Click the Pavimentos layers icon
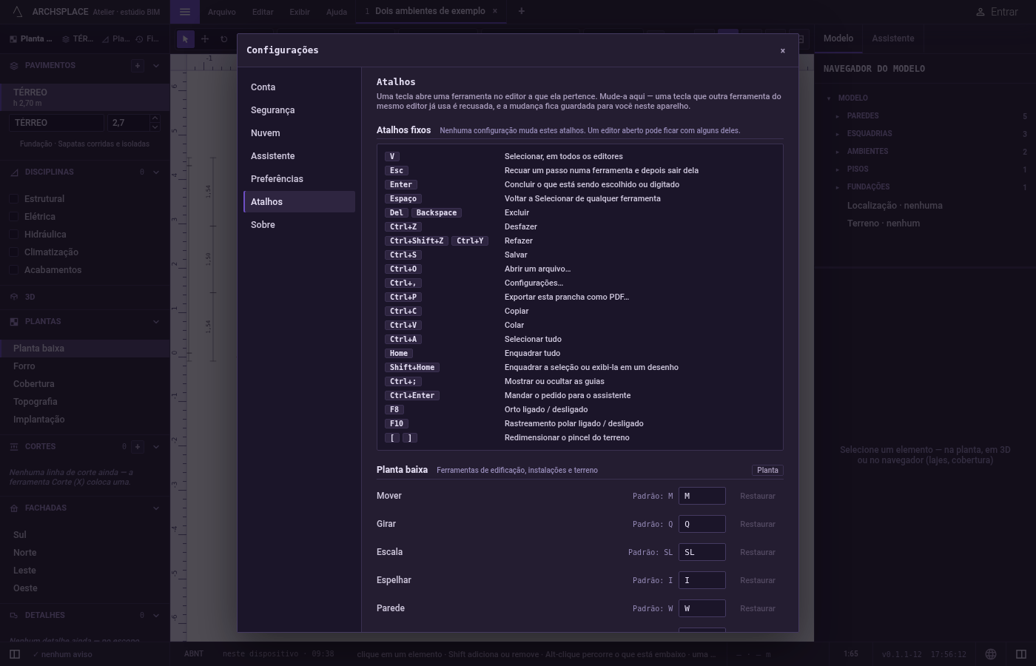The width and height of the screenshot is (1036, 666). [x=14, y=66]
